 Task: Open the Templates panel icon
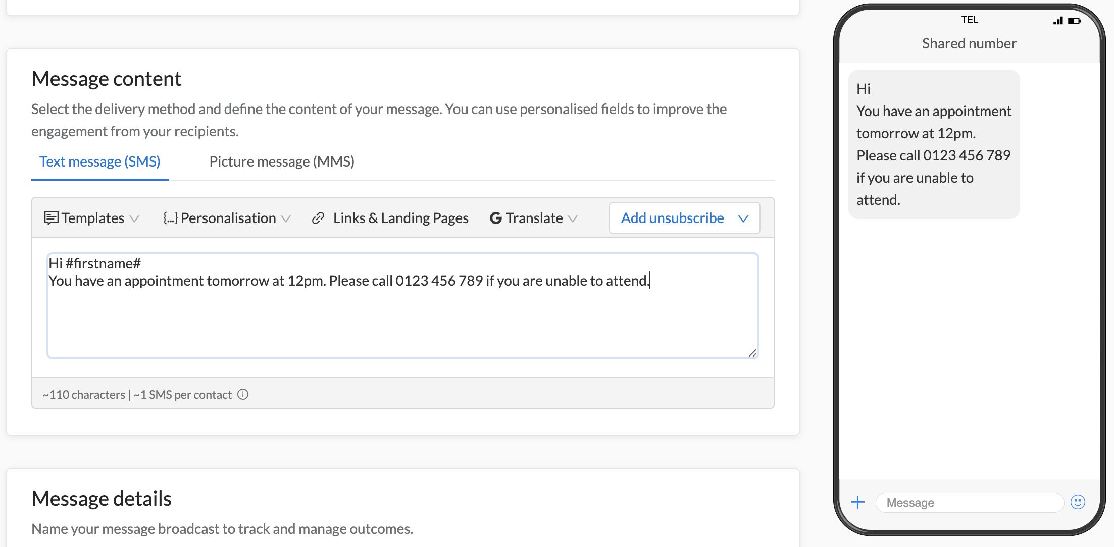pos(52,217)
